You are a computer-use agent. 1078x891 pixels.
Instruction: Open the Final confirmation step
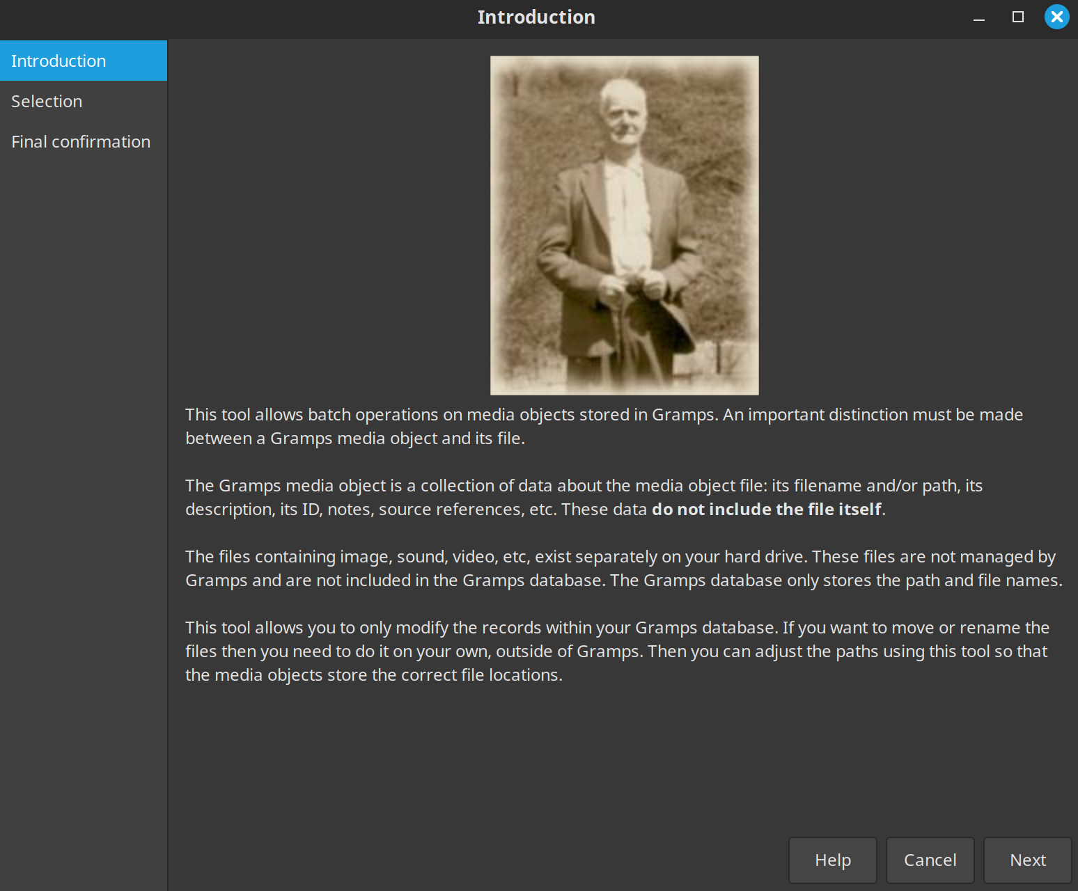(84, 141)
